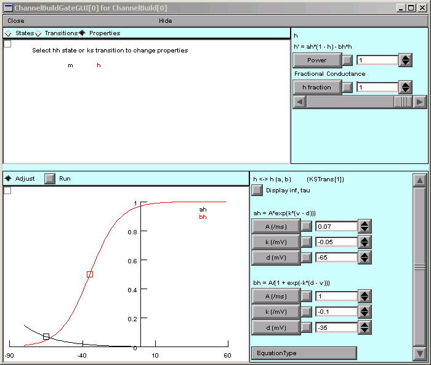Open the EquationType dropdown
The height and width of the screenshot is (365, 431).
pyautogui.click(x=304, y=353)
